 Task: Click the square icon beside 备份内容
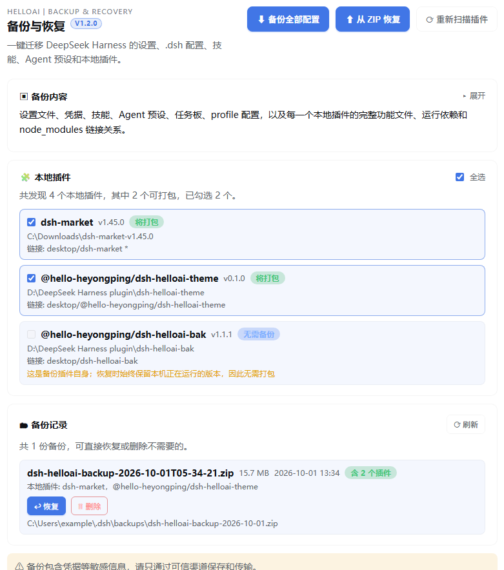point(24,97)
